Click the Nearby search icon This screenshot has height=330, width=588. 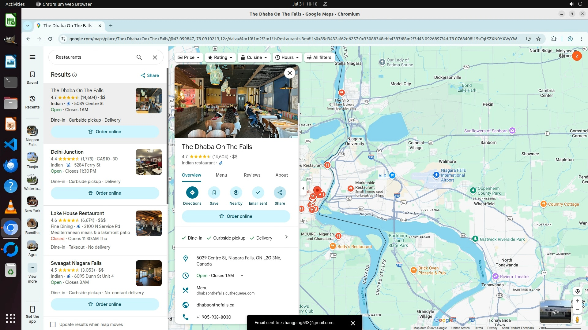point(236,193)
